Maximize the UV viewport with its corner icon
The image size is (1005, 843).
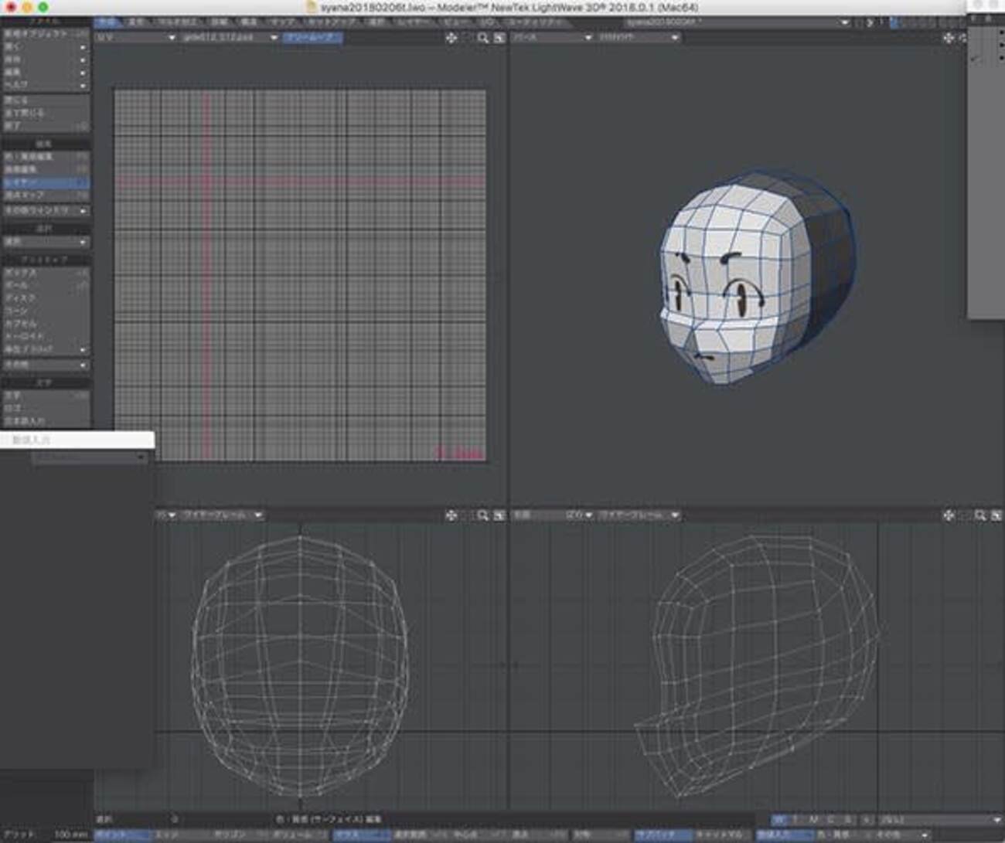499,38
